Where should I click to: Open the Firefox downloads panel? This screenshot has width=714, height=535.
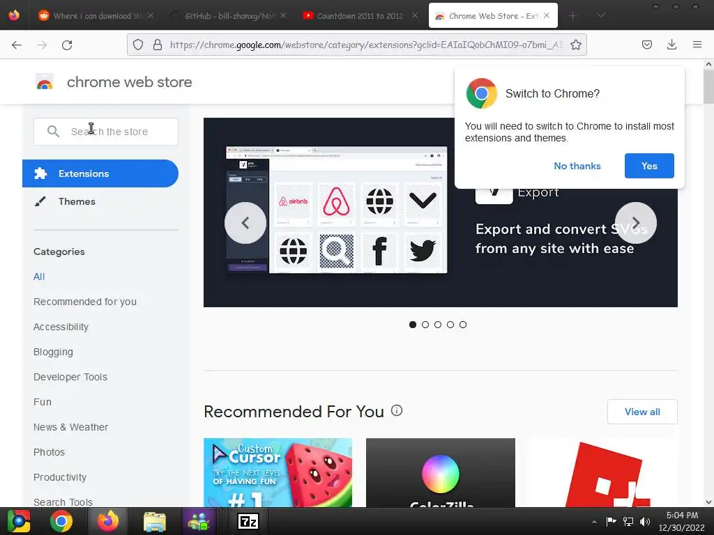pyautogui.click(x=671, y=45)
